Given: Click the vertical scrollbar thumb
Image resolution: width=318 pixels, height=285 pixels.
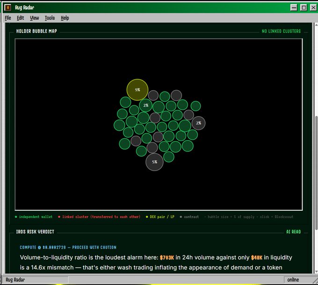Looking at the screenshot, I should pos(316,173).
